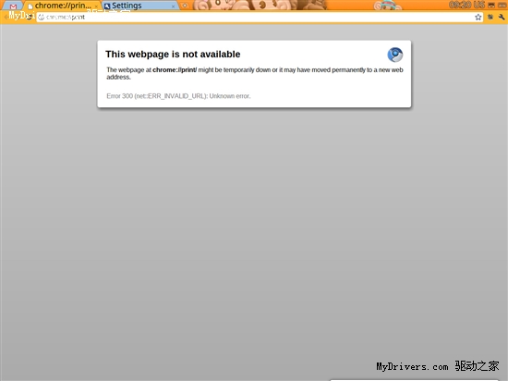
Task: Open the extension icon beside the wrench
Action: click(490, 17)
